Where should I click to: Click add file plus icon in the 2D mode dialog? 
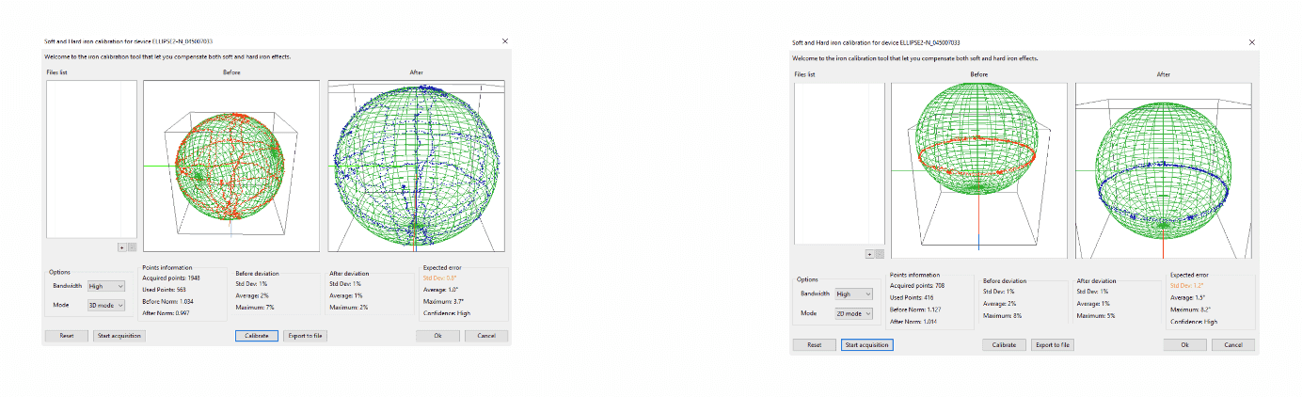(869, 254)
